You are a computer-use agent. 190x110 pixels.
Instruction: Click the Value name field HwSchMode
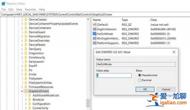pos(136,64)
